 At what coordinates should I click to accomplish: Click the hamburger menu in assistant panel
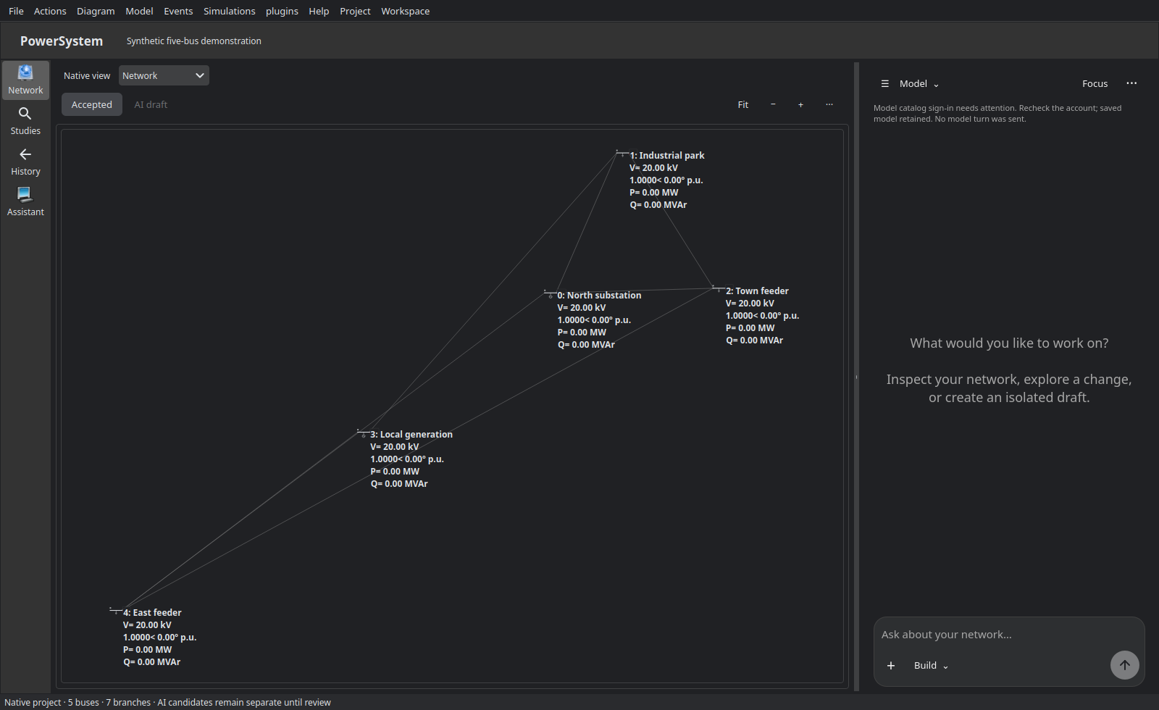(x=884, y=84)
